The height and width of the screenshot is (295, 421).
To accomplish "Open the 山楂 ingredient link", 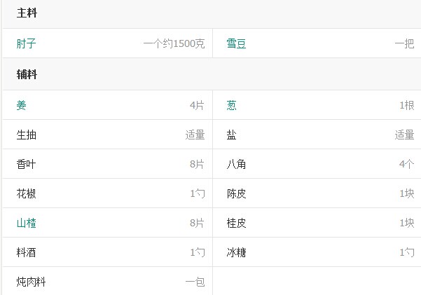I will (x=27, y=224).
